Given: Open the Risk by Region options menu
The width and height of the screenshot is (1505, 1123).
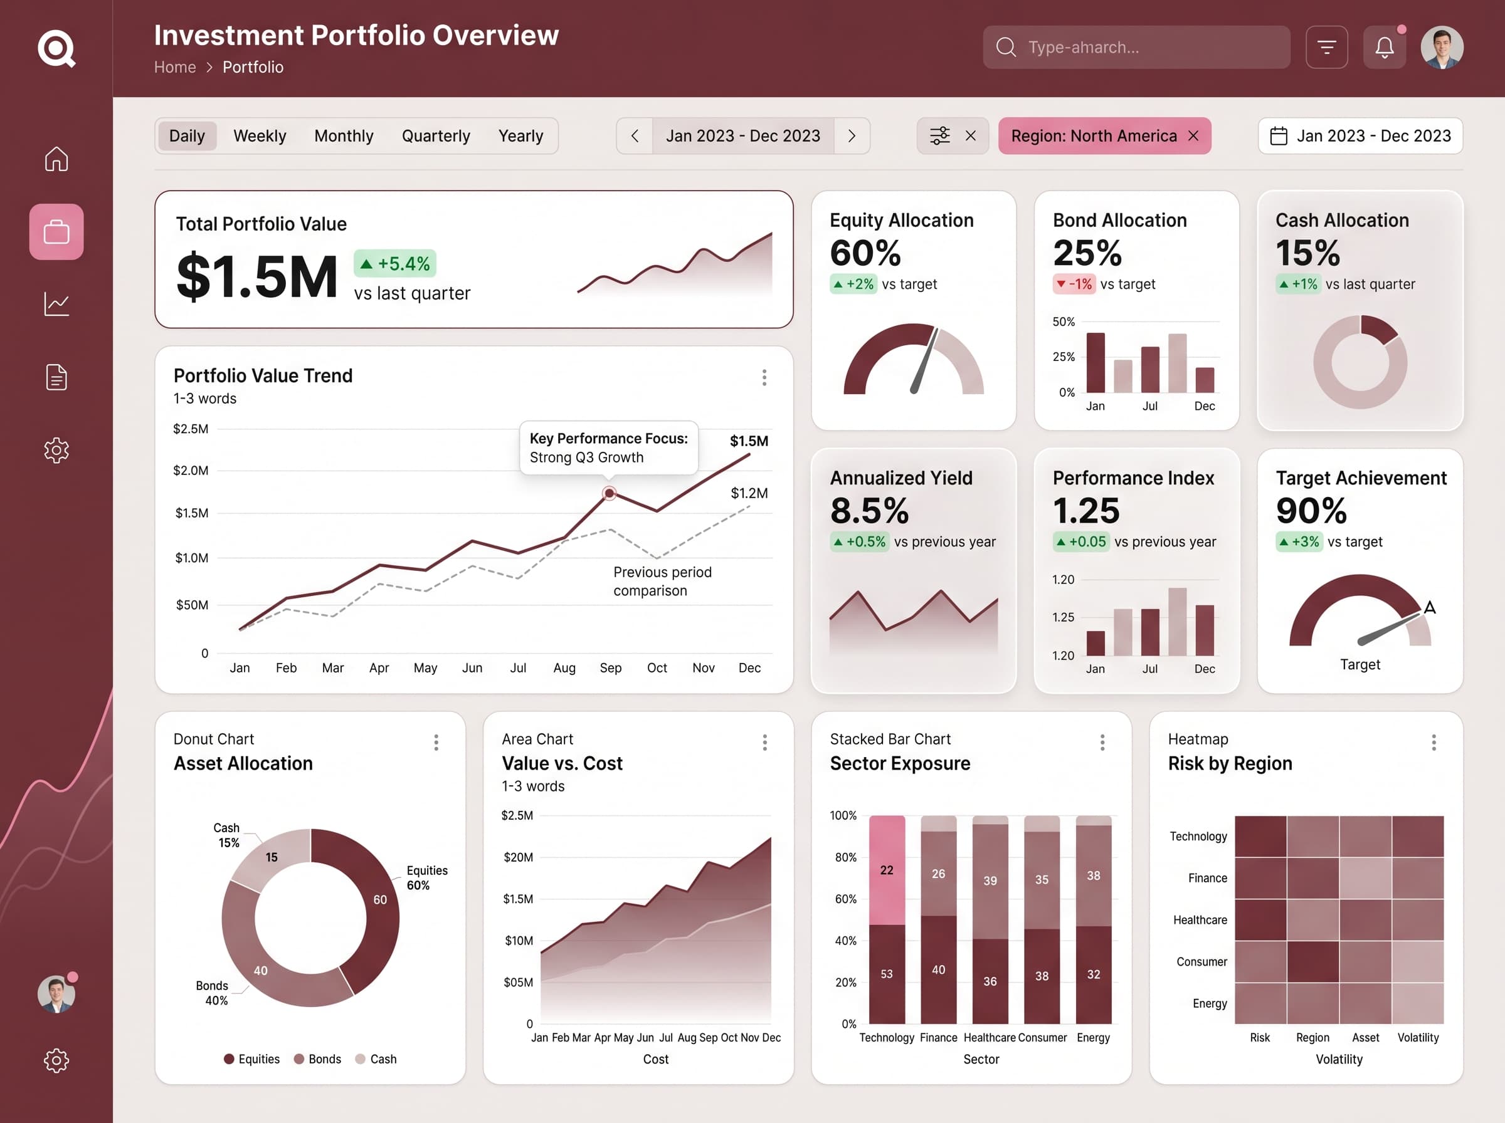Looking at the screenshot, I should 1434,743.
